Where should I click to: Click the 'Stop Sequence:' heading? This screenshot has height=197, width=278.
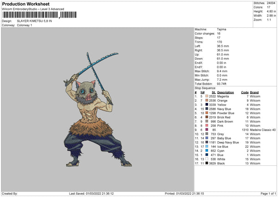[x=205, y=88]
